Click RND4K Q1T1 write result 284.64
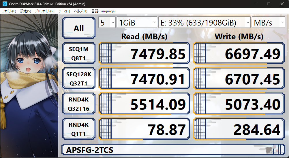The image size is (289, 158). click(239, 129)
